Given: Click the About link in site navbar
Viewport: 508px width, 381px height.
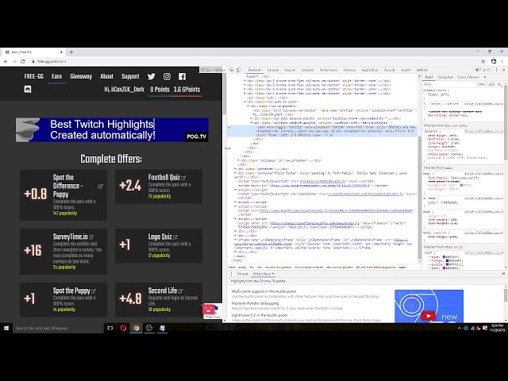Looking at the screenshot, I should [106, 77].
